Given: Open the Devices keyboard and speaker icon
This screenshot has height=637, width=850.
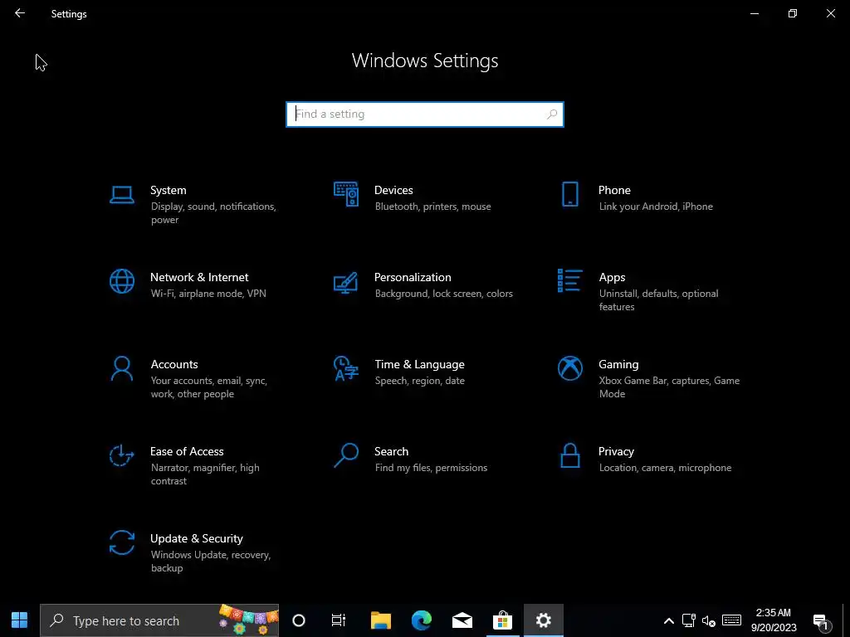Looking at the screenshot, I should pyautogui.click(x=346, y=194).
